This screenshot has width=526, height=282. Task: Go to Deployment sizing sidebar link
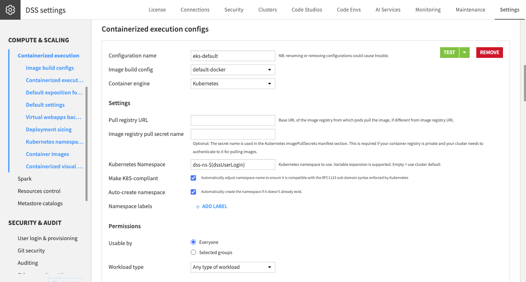click(x=48, y=129)
